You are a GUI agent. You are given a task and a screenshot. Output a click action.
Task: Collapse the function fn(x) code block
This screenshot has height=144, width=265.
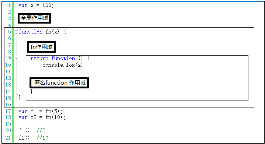click(x=16, y=32)
